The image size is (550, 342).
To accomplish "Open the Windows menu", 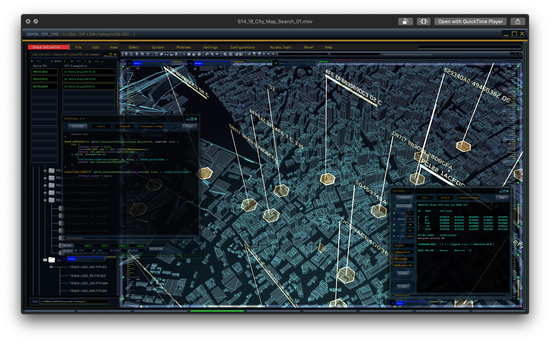I will [183, 47].
